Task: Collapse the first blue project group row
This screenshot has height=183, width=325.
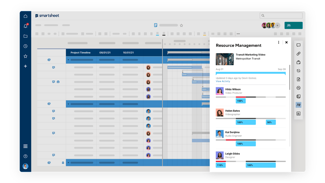Action: coord(68,60)
